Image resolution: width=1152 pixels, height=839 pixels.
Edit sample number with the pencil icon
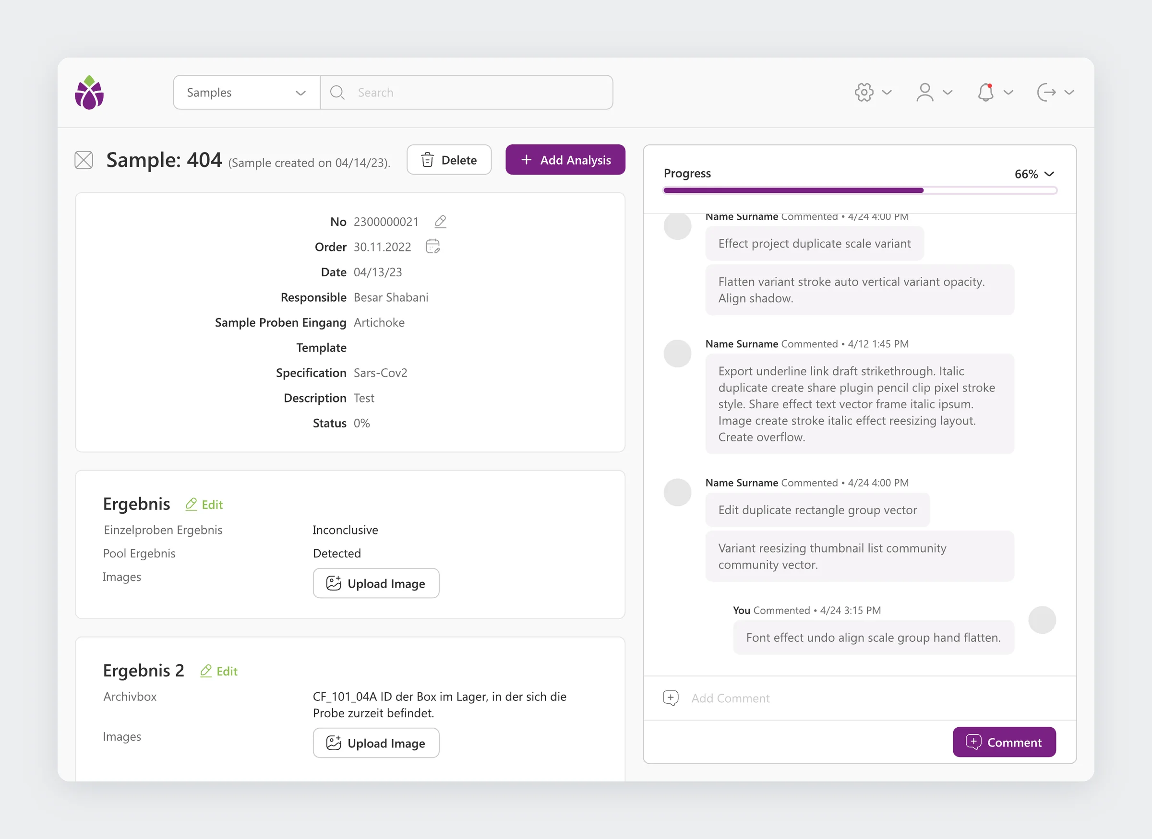point(441,222)
